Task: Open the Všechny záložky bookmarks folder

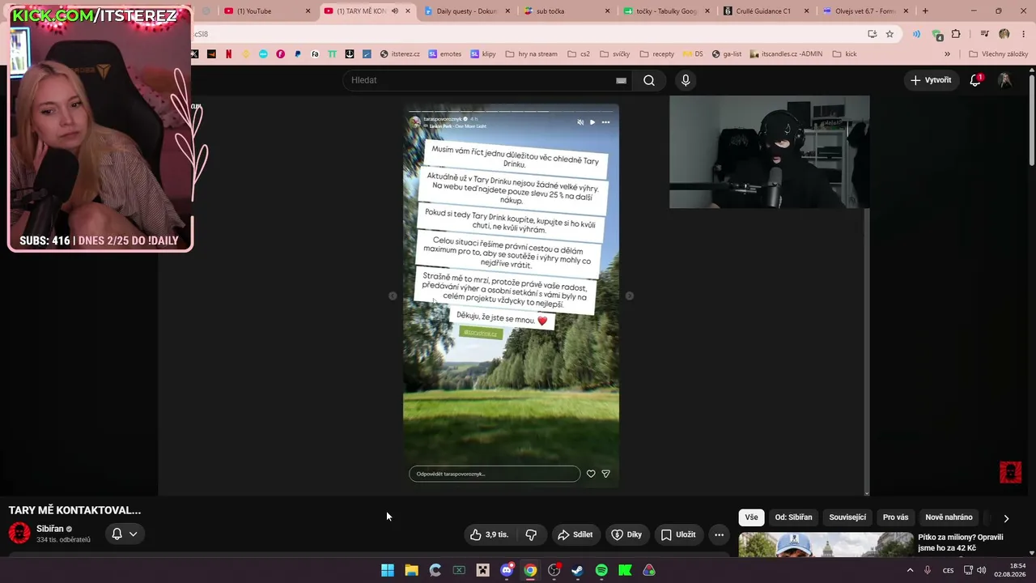Action: pos(998,54)
